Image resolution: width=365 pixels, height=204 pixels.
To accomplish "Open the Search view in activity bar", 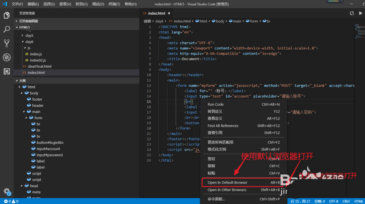I will 7,29.
